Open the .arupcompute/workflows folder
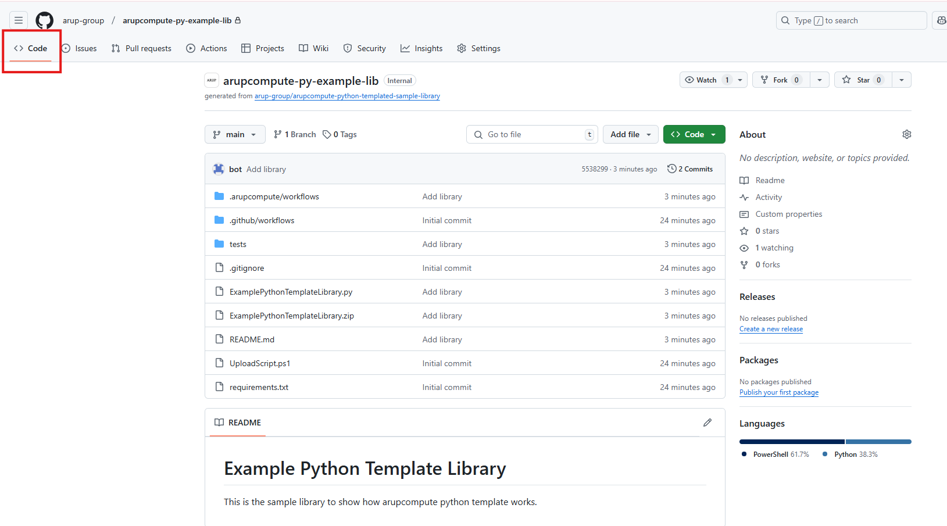Viewport: 947px width, 526px height. pyautogui.click(x=274, y=196)
